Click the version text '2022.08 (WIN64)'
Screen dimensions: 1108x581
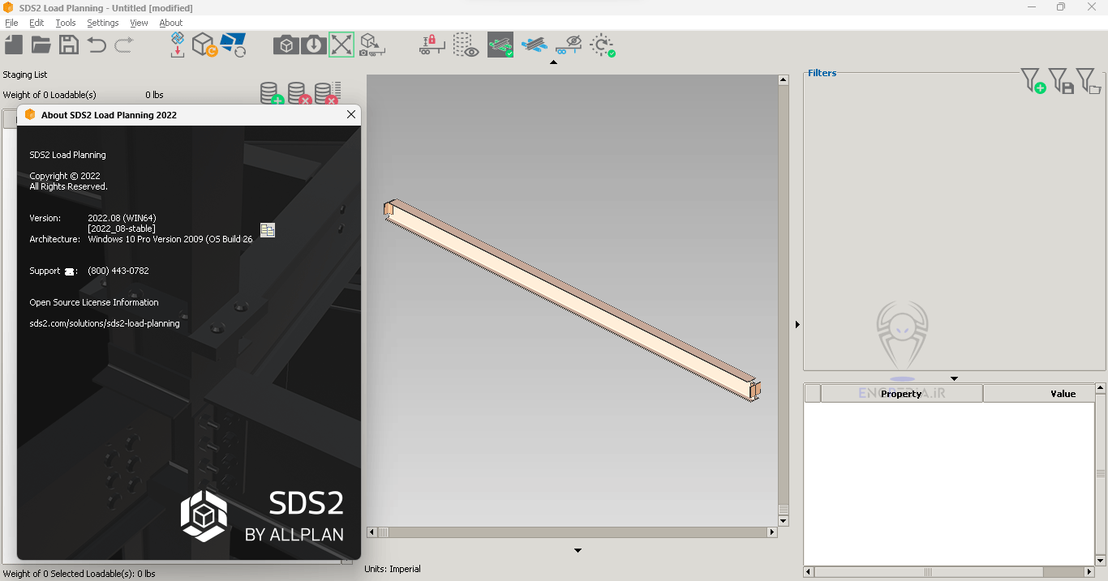pos(122,218)
